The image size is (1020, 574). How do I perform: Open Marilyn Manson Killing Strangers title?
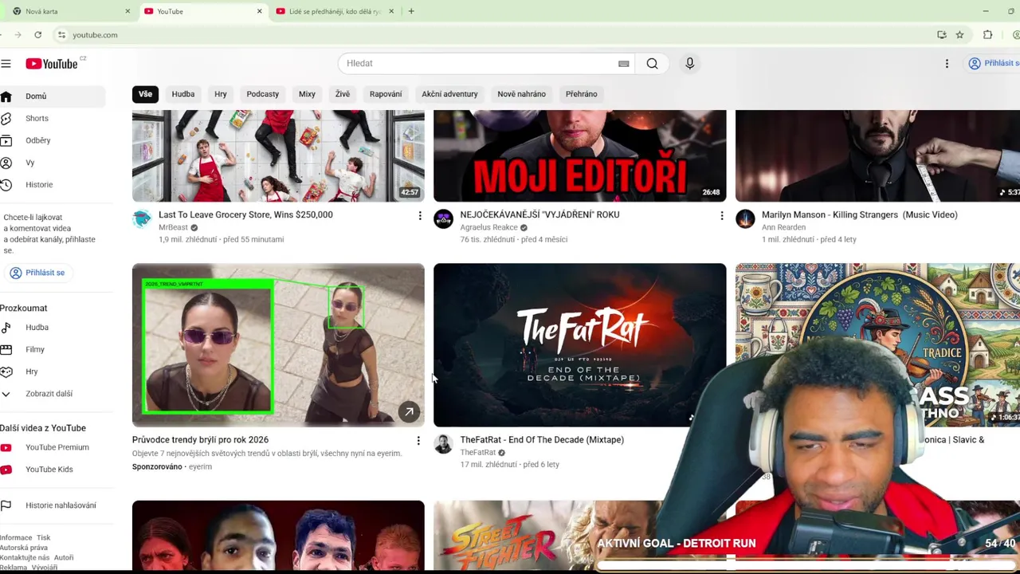click(860, 215)
